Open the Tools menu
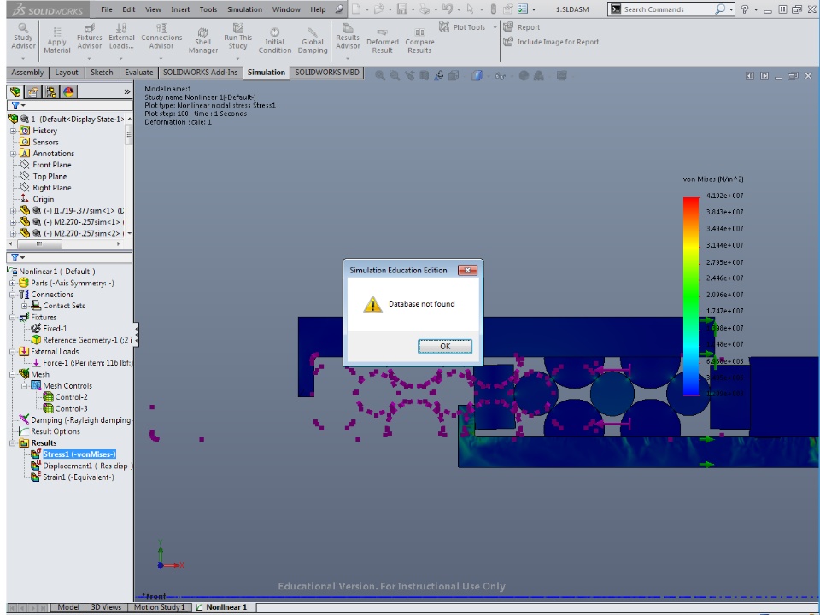The image size is (820, 615). (208, 9)
